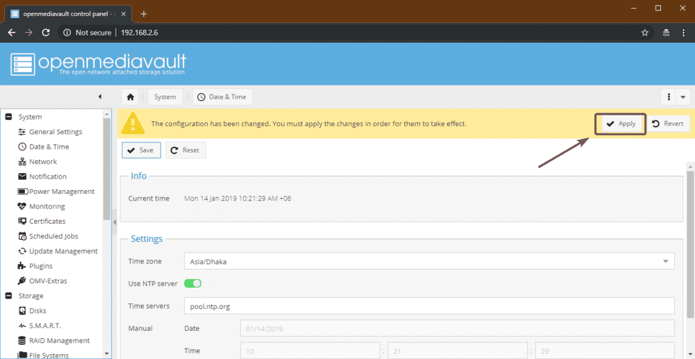
Task: Bookmark the page with star icon
Action: point(645,32)
